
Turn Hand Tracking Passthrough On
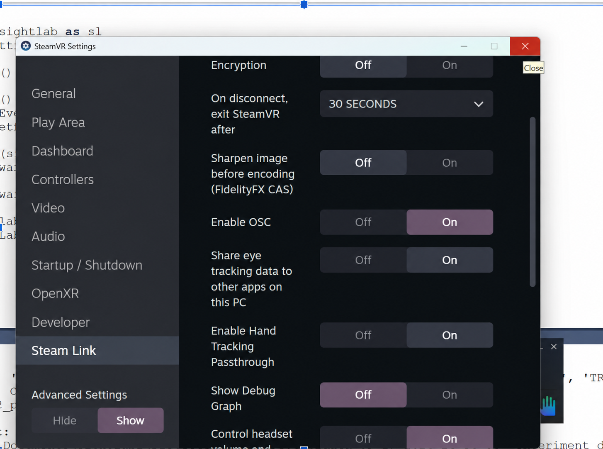[450, 335]
